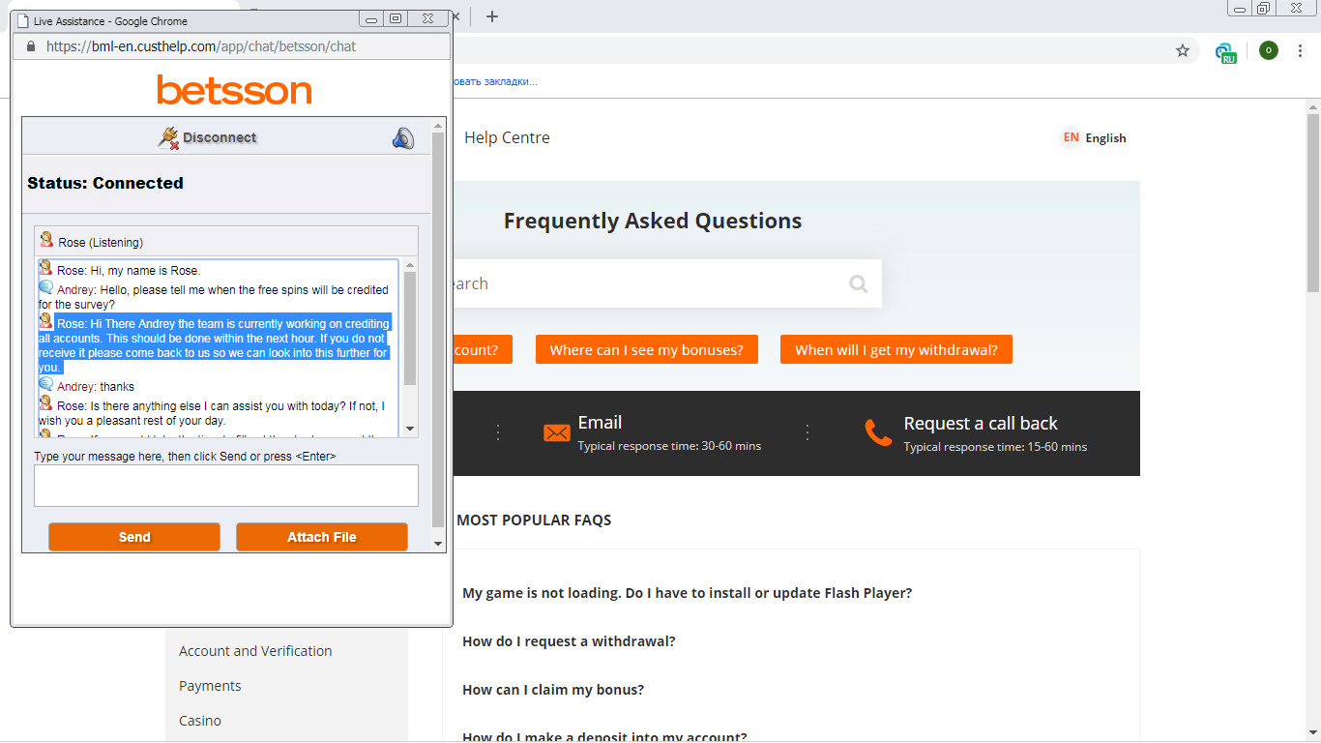Open the Chrome profile avatar in the main window
The image size is (1321, 743).
(x=1269, y=50)
